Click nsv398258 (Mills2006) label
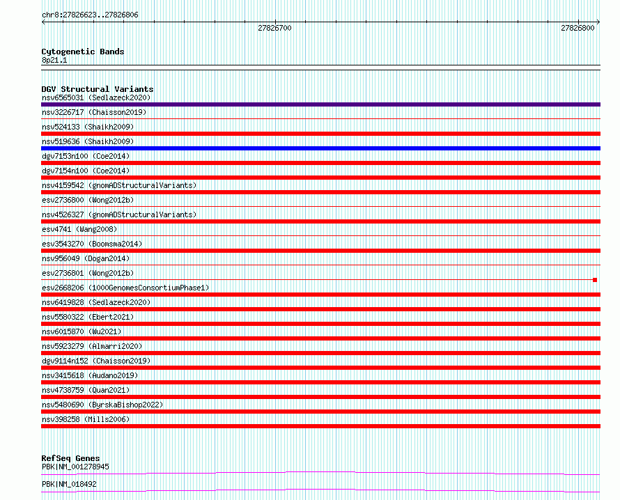This screenshot has height=500, width=620. [86, 419]
